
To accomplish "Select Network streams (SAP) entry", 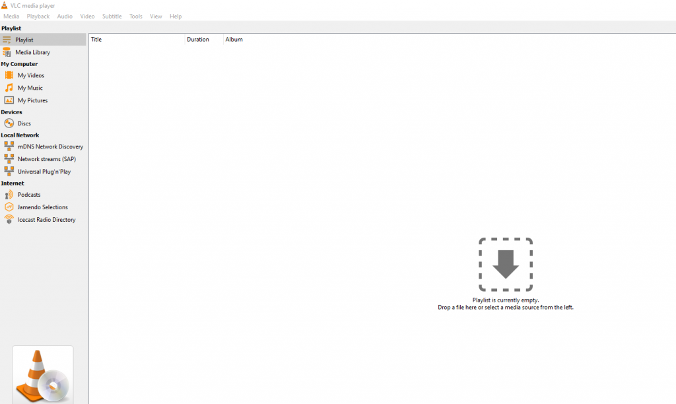I will pyautogui.click(x=46, y=159).
